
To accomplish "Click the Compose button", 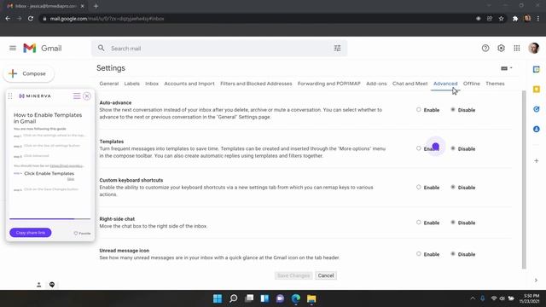I will tap(29, 73).
